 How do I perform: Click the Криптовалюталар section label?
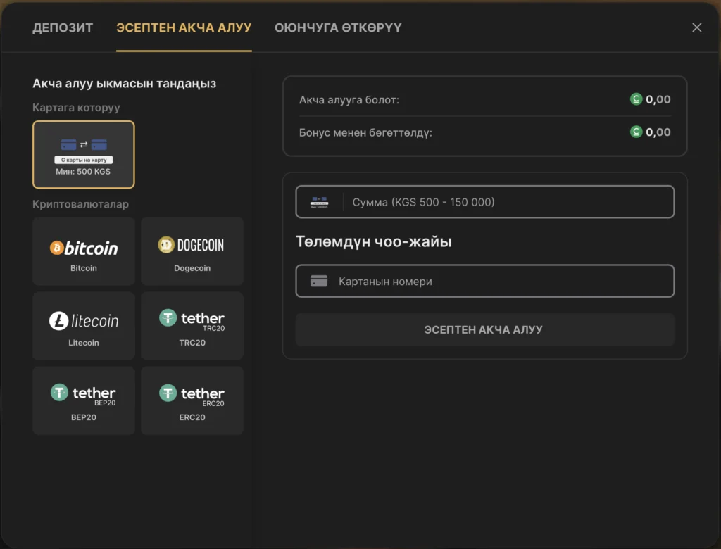(80, 204)
